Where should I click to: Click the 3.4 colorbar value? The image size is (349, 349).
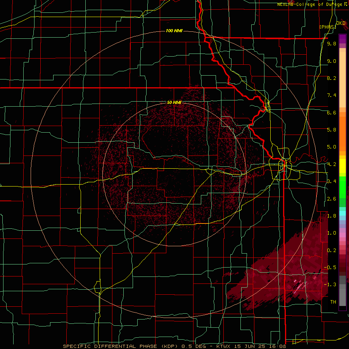332,181
